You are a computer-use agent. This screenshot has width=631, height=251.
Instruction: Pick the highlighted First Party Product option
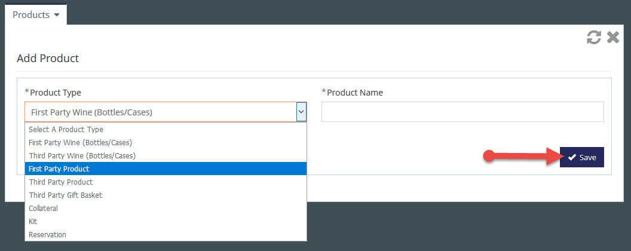click(166, 169)
